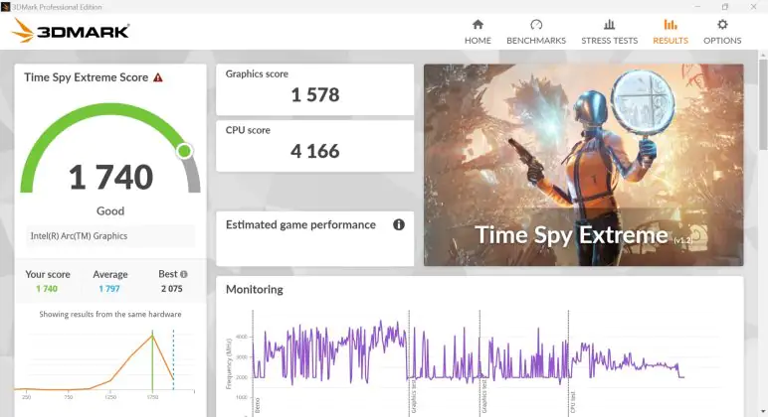Go to the HOME menu label

coord(478,41)
